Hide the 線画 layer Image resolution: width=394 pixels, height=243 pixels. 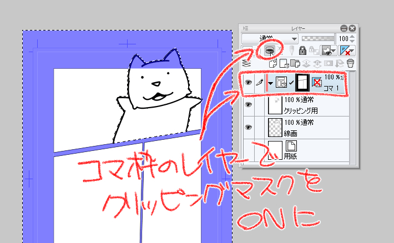point(248,127)
